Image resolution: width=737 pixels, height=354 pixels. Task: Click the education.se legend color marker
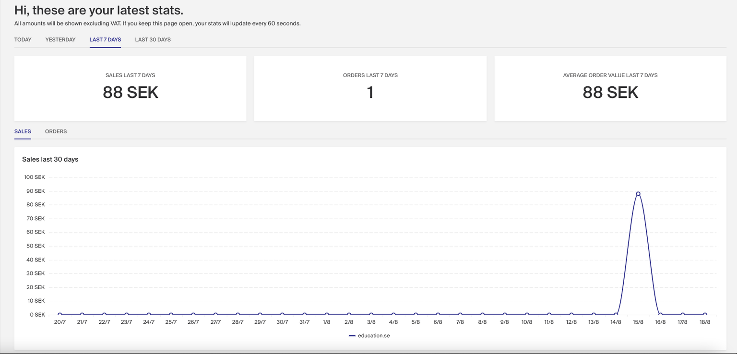click(x=352, y=336)
